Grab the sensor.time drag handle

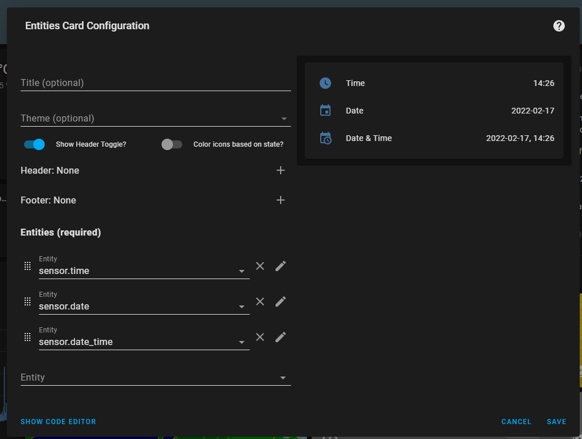point(27,266)
